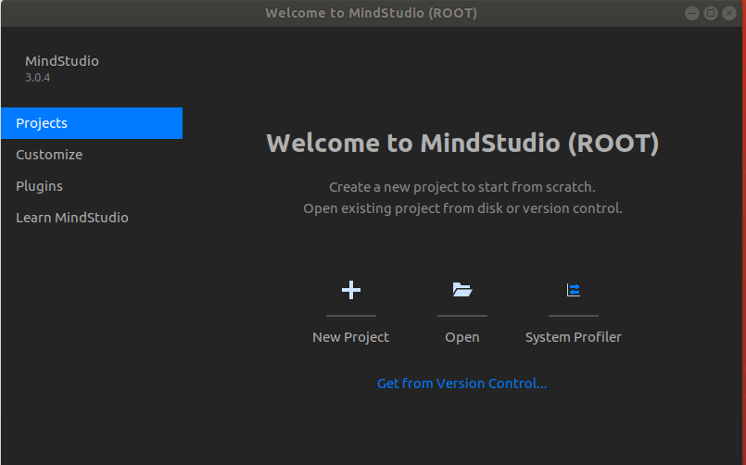746x465 pixels.
Task: Click the Open folder icon
Action: pos(462,290)
